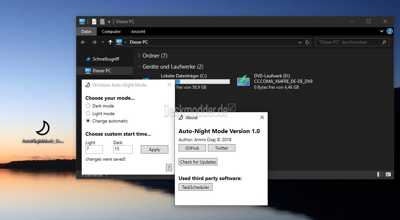The image size is (400, 220).
Task: Navigate up one level with the up arrow
Action: tap(110, 42)
